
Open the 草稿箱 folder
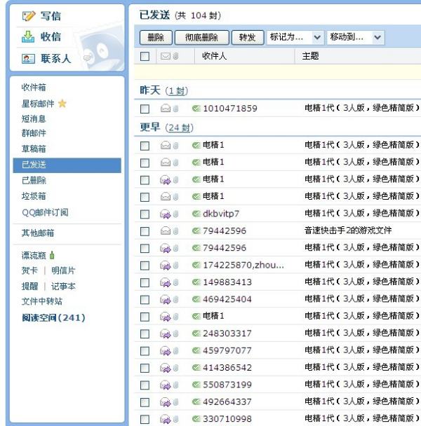[34, 149]
